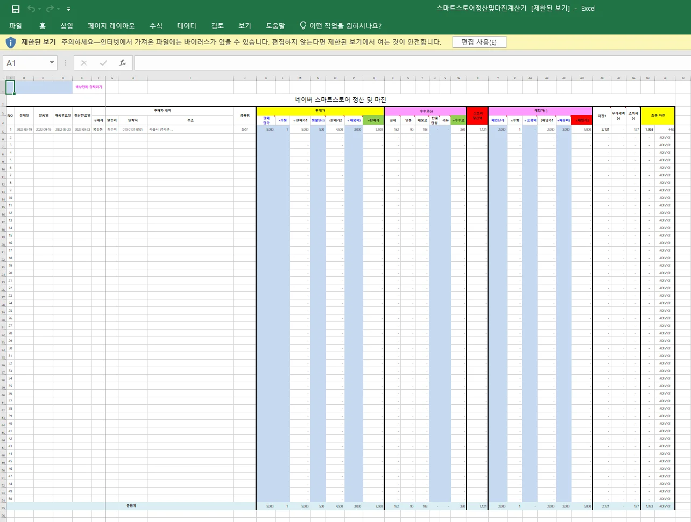Expand the Name Box dropdown arrow
Screen dimensions: 691x522
[x=52, y=63]
